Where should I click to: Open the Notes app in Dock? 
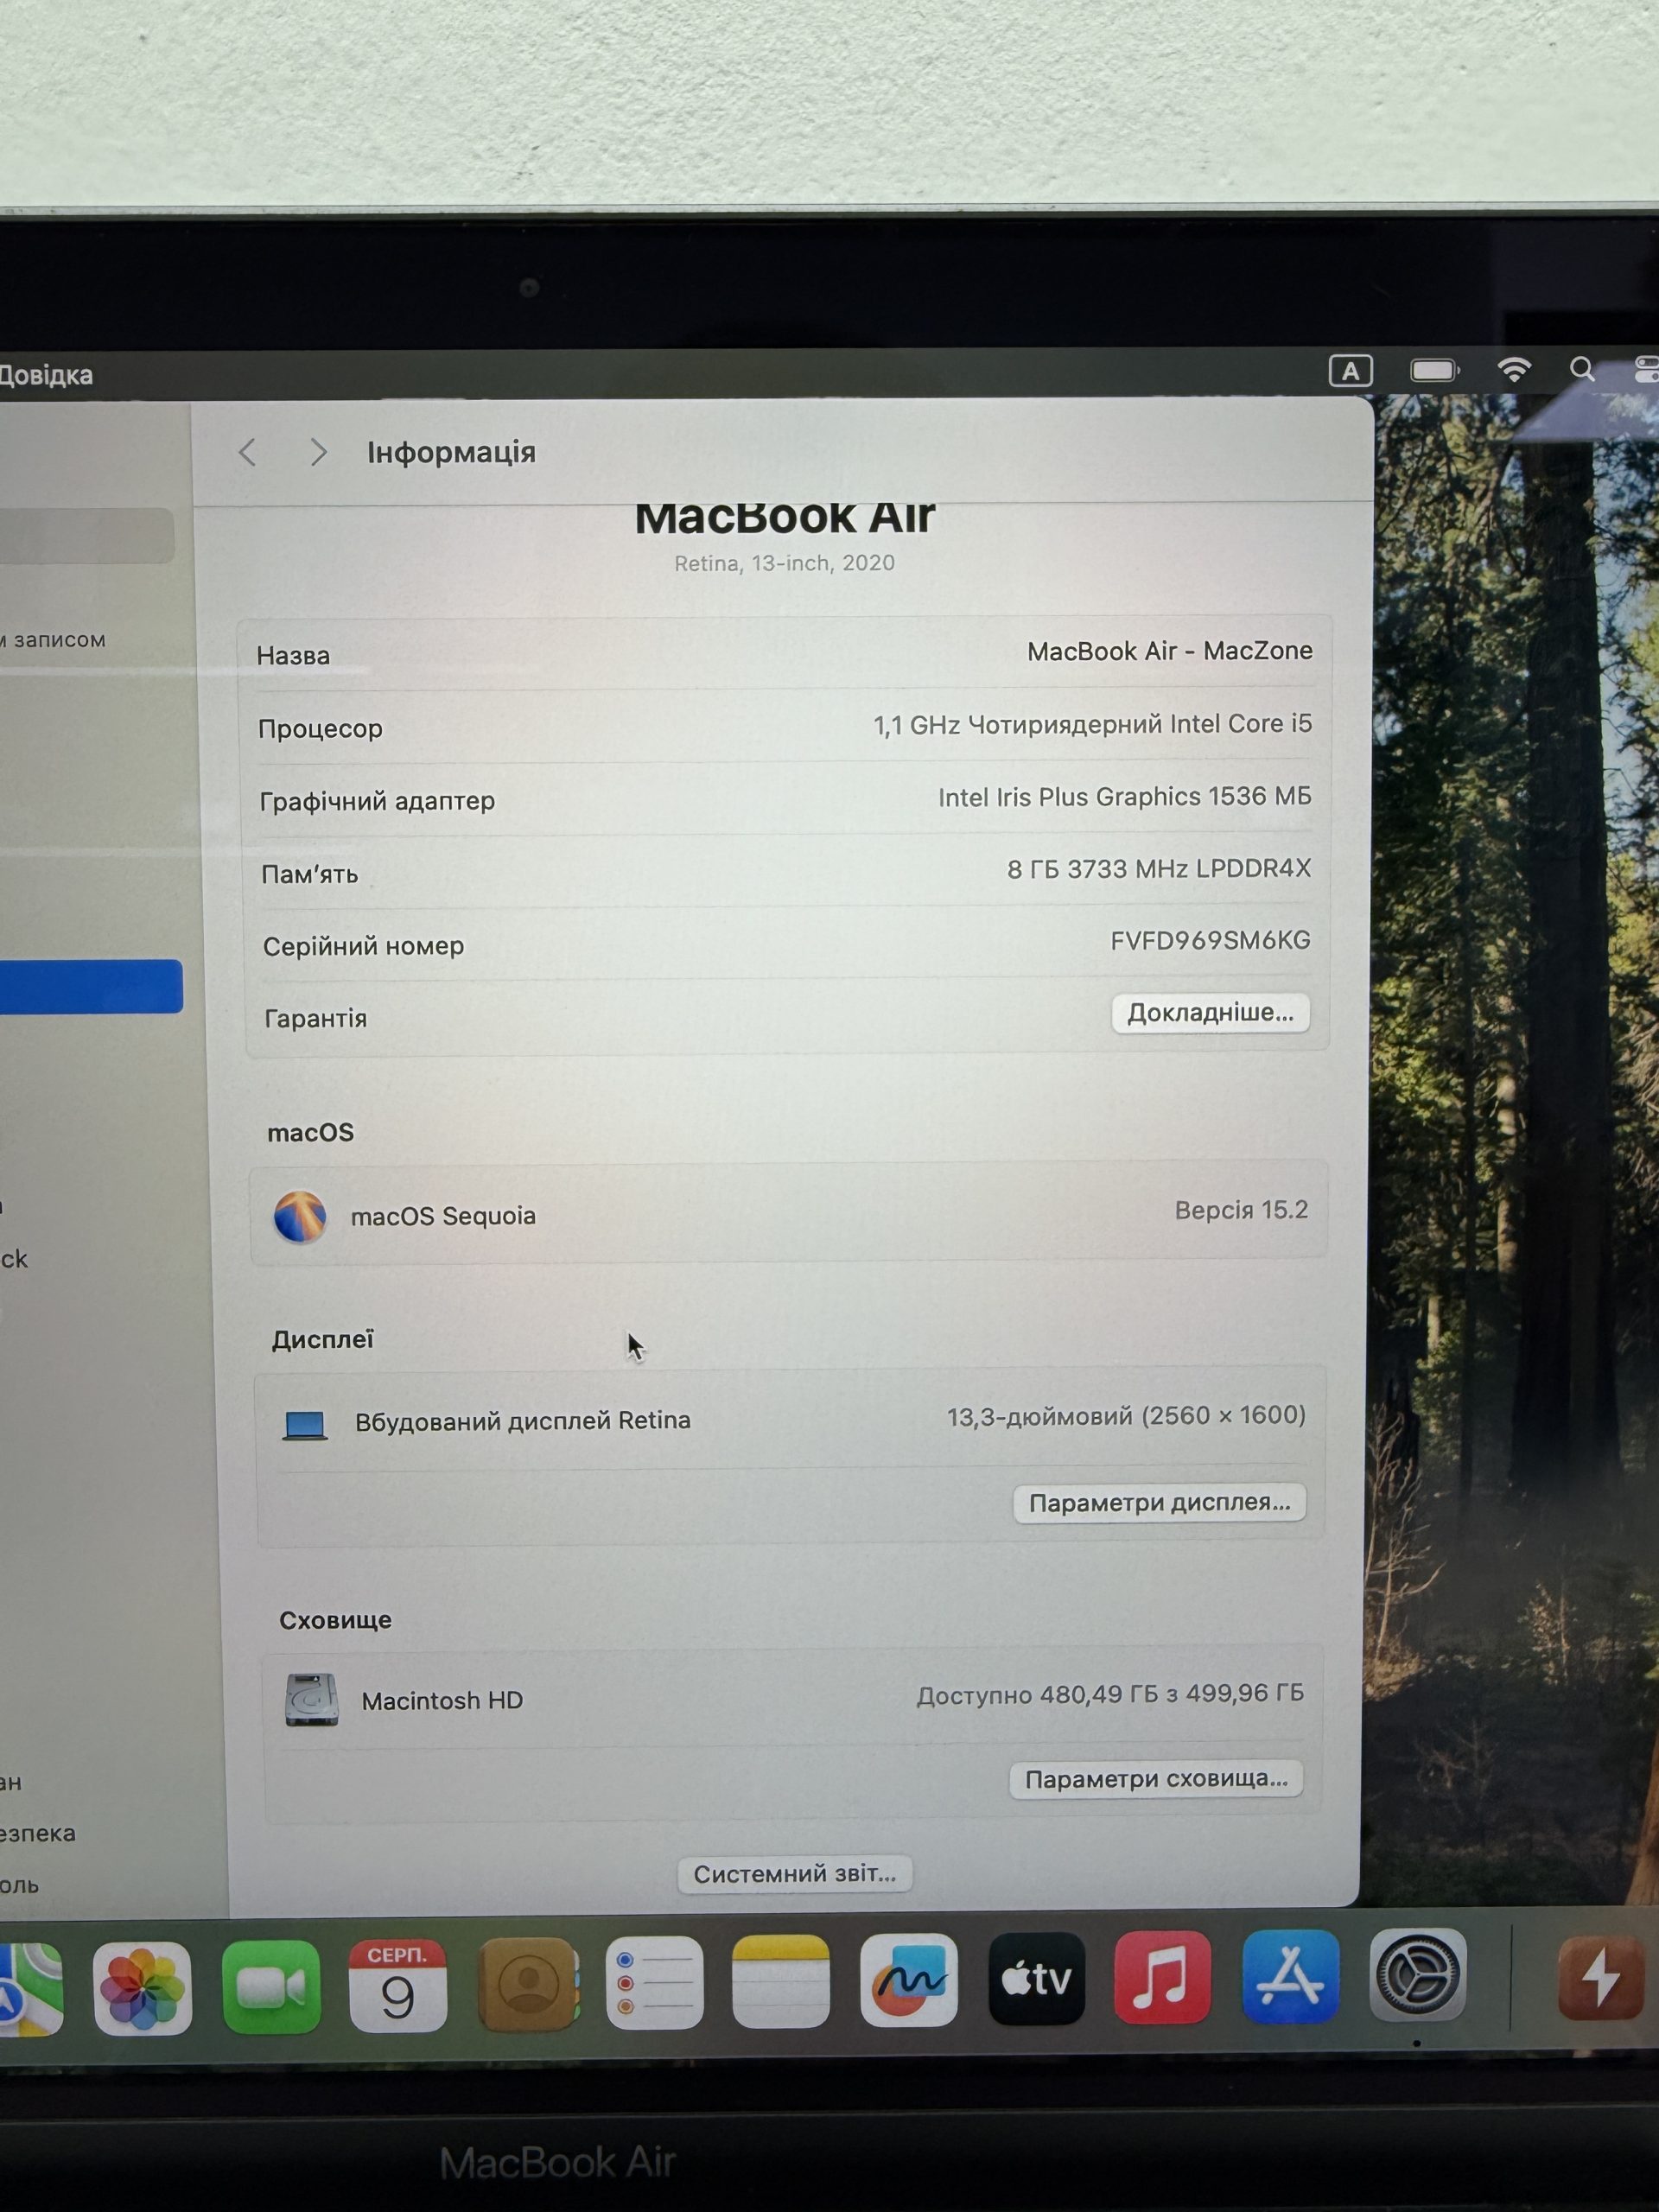pyautogui.click(x=781, y=1982)
